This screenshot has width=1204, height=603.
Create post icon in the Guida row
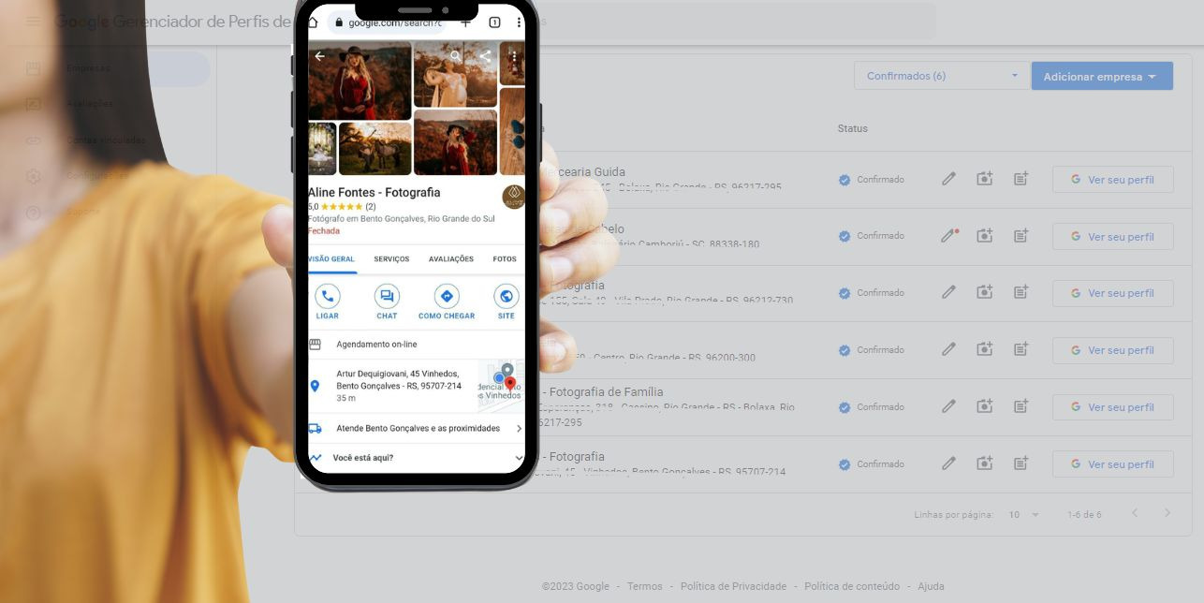pos(1020,179)
